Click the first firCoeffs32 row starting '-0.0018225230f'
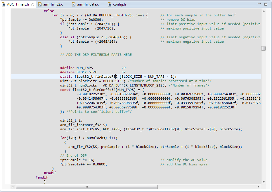The height and width of the screenshot is (192, 272). coord(169,94)
